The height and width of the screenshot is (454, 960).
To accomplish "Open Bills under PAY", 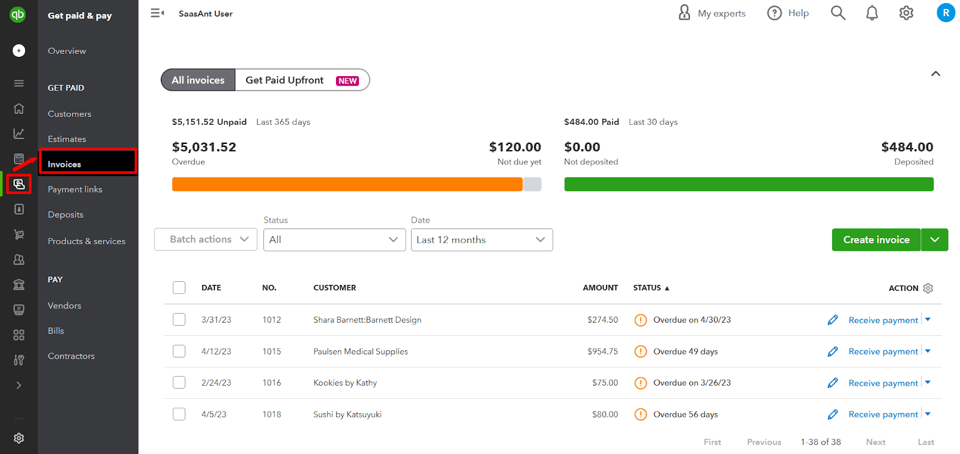I will (x=56, y=331).
